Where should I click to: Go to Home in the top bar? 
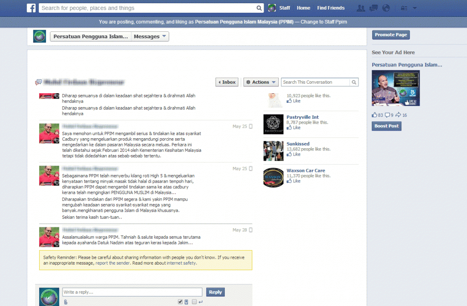303,8
